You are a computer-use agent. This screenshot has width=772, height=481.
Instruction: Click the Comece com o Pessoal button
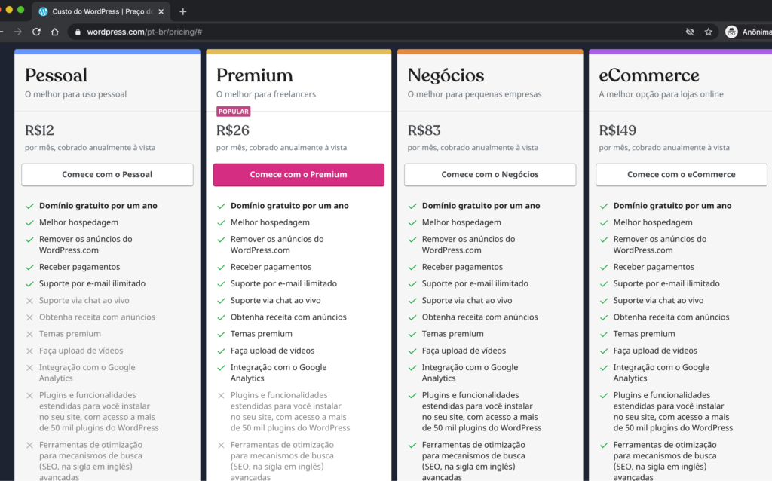(107, 174)
